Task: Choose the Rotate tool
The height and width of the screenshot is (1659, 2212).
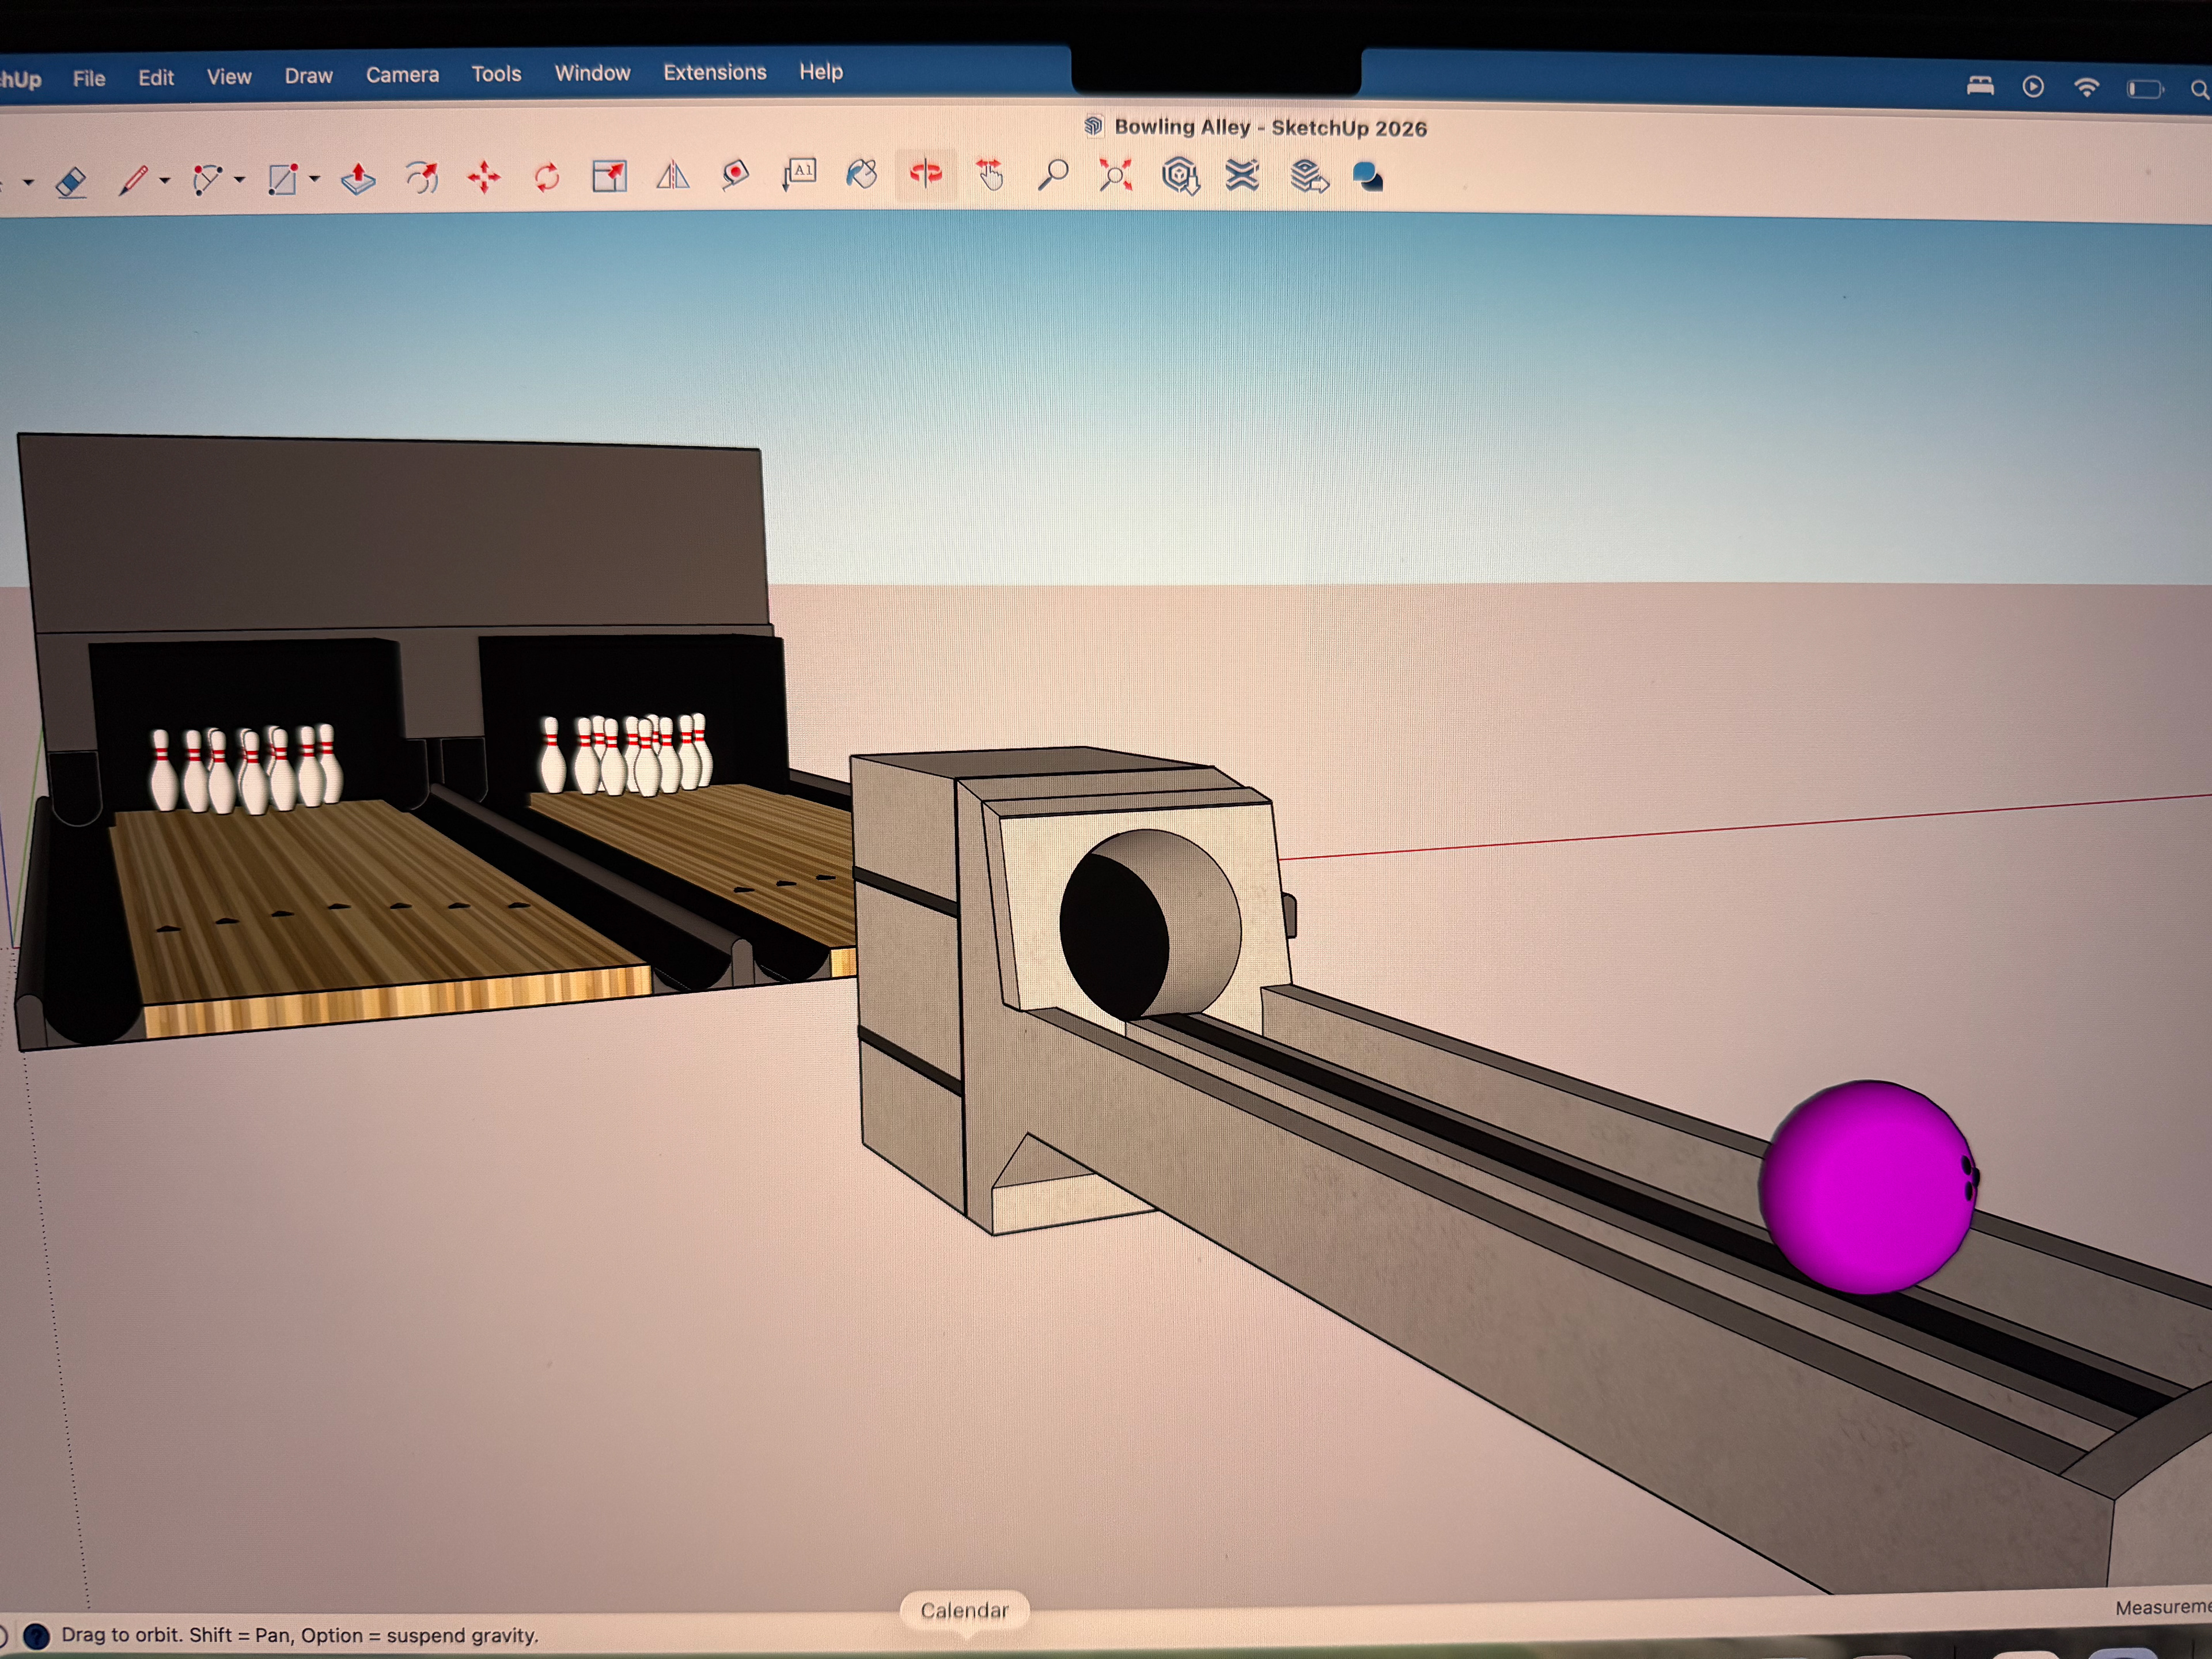Action: pyautogui.click(x=547, y=178)
